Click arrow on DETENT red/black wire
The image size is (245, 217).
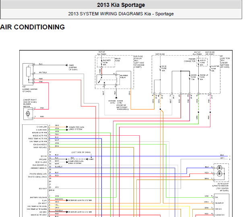tap(67, 212)
